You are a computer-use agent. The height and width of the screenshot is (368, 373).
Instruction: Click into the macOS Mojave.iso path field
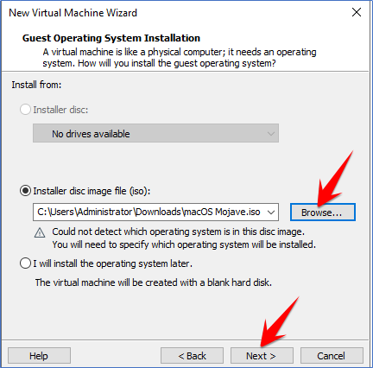[149, 213]
